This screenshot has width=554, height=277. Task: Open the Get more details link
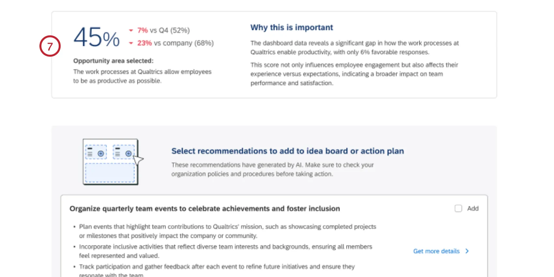(436, 251)
